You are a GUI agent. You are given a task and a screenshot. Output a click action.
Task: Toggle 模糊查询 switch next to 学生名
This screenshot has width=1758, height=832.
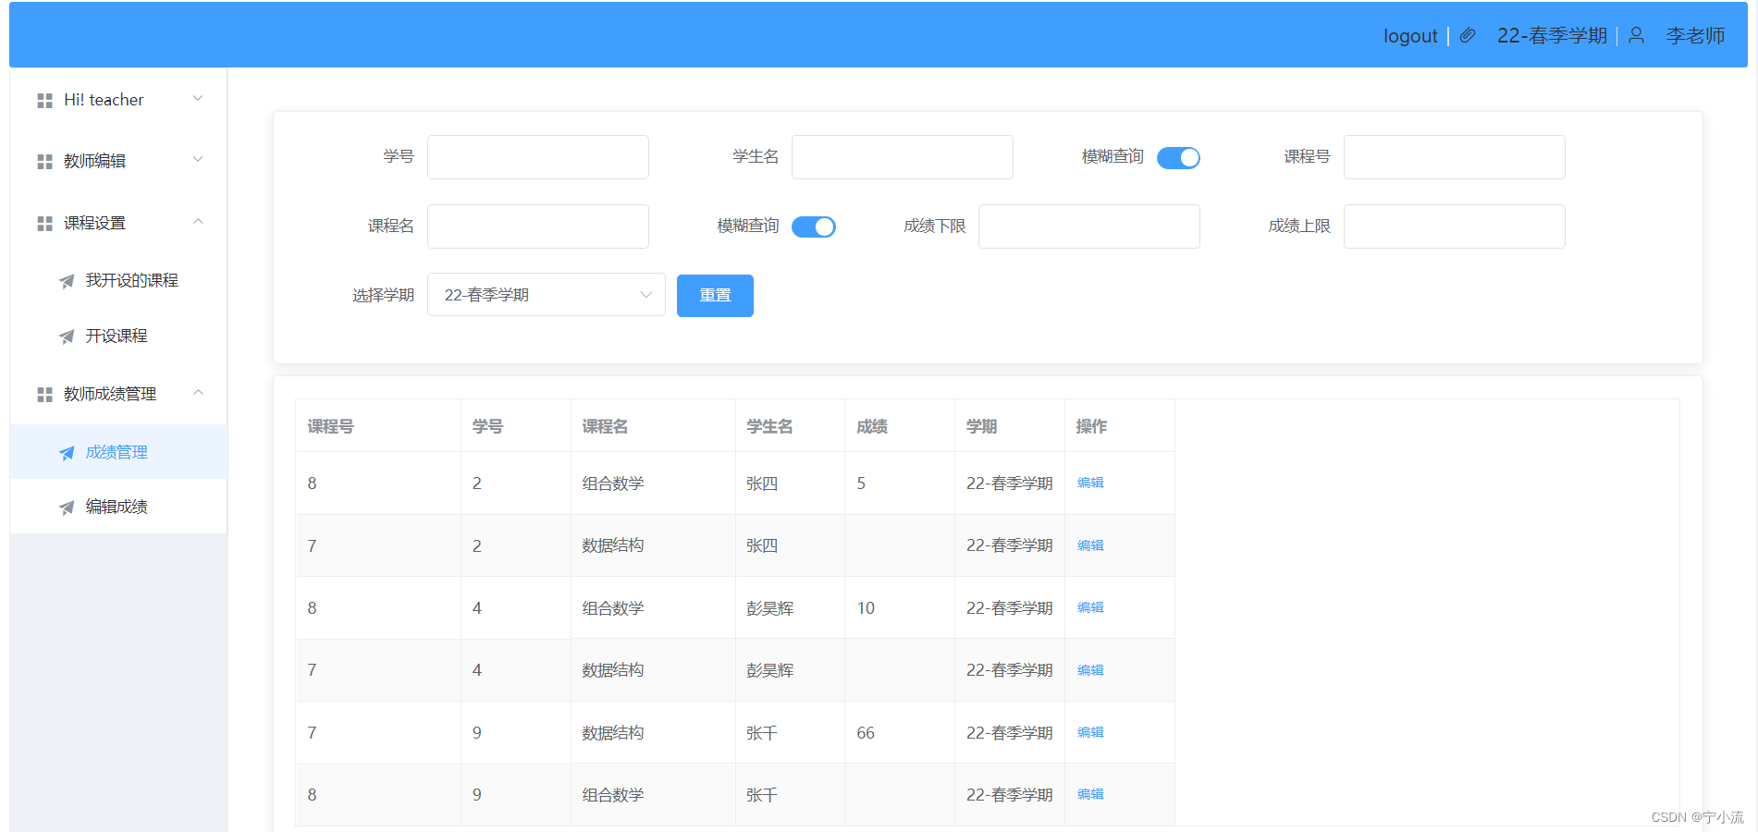point(1178,158)
